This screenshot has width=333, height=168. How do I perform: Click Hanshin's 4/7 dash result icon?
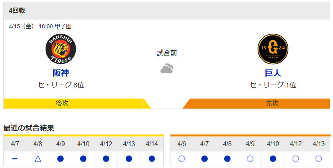15,159
